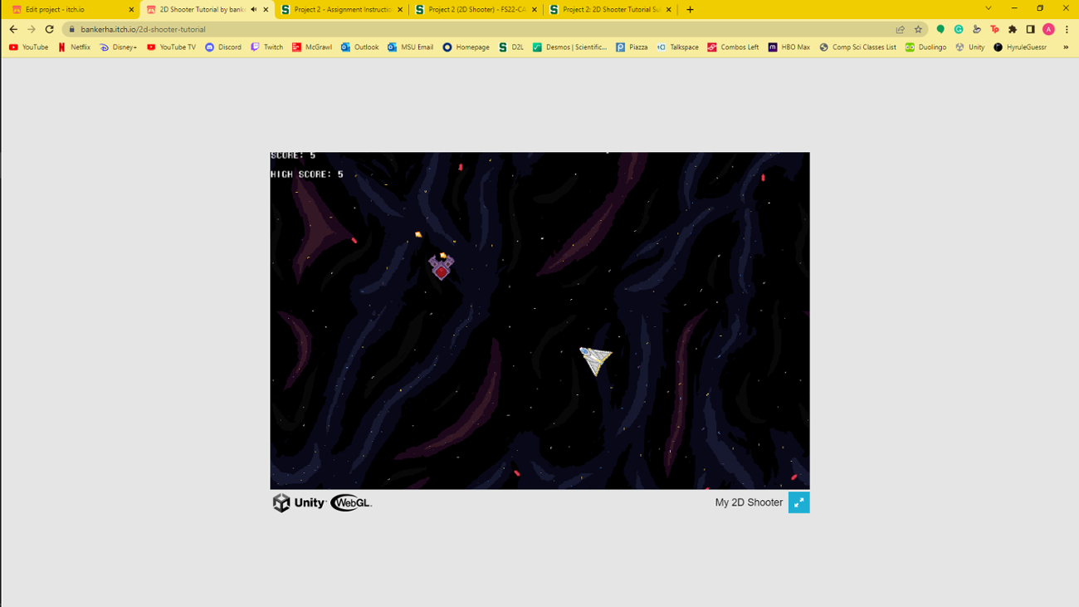Click the reload page icon
Image resolution: width=1079 pixels, height=607 pixels.
tap(49, 27)
